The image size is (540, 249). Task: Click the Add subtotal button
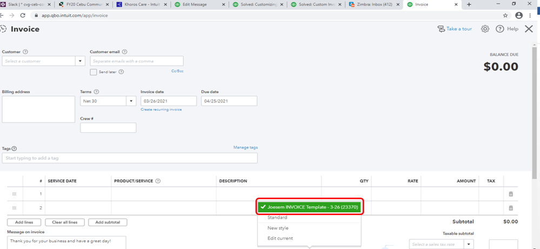[108, 222]
